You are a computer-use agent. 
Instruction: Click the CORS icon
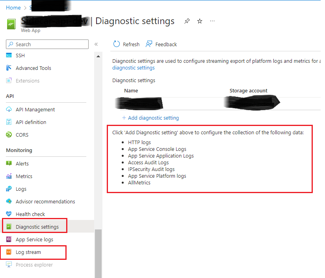(x=9, y=135)
